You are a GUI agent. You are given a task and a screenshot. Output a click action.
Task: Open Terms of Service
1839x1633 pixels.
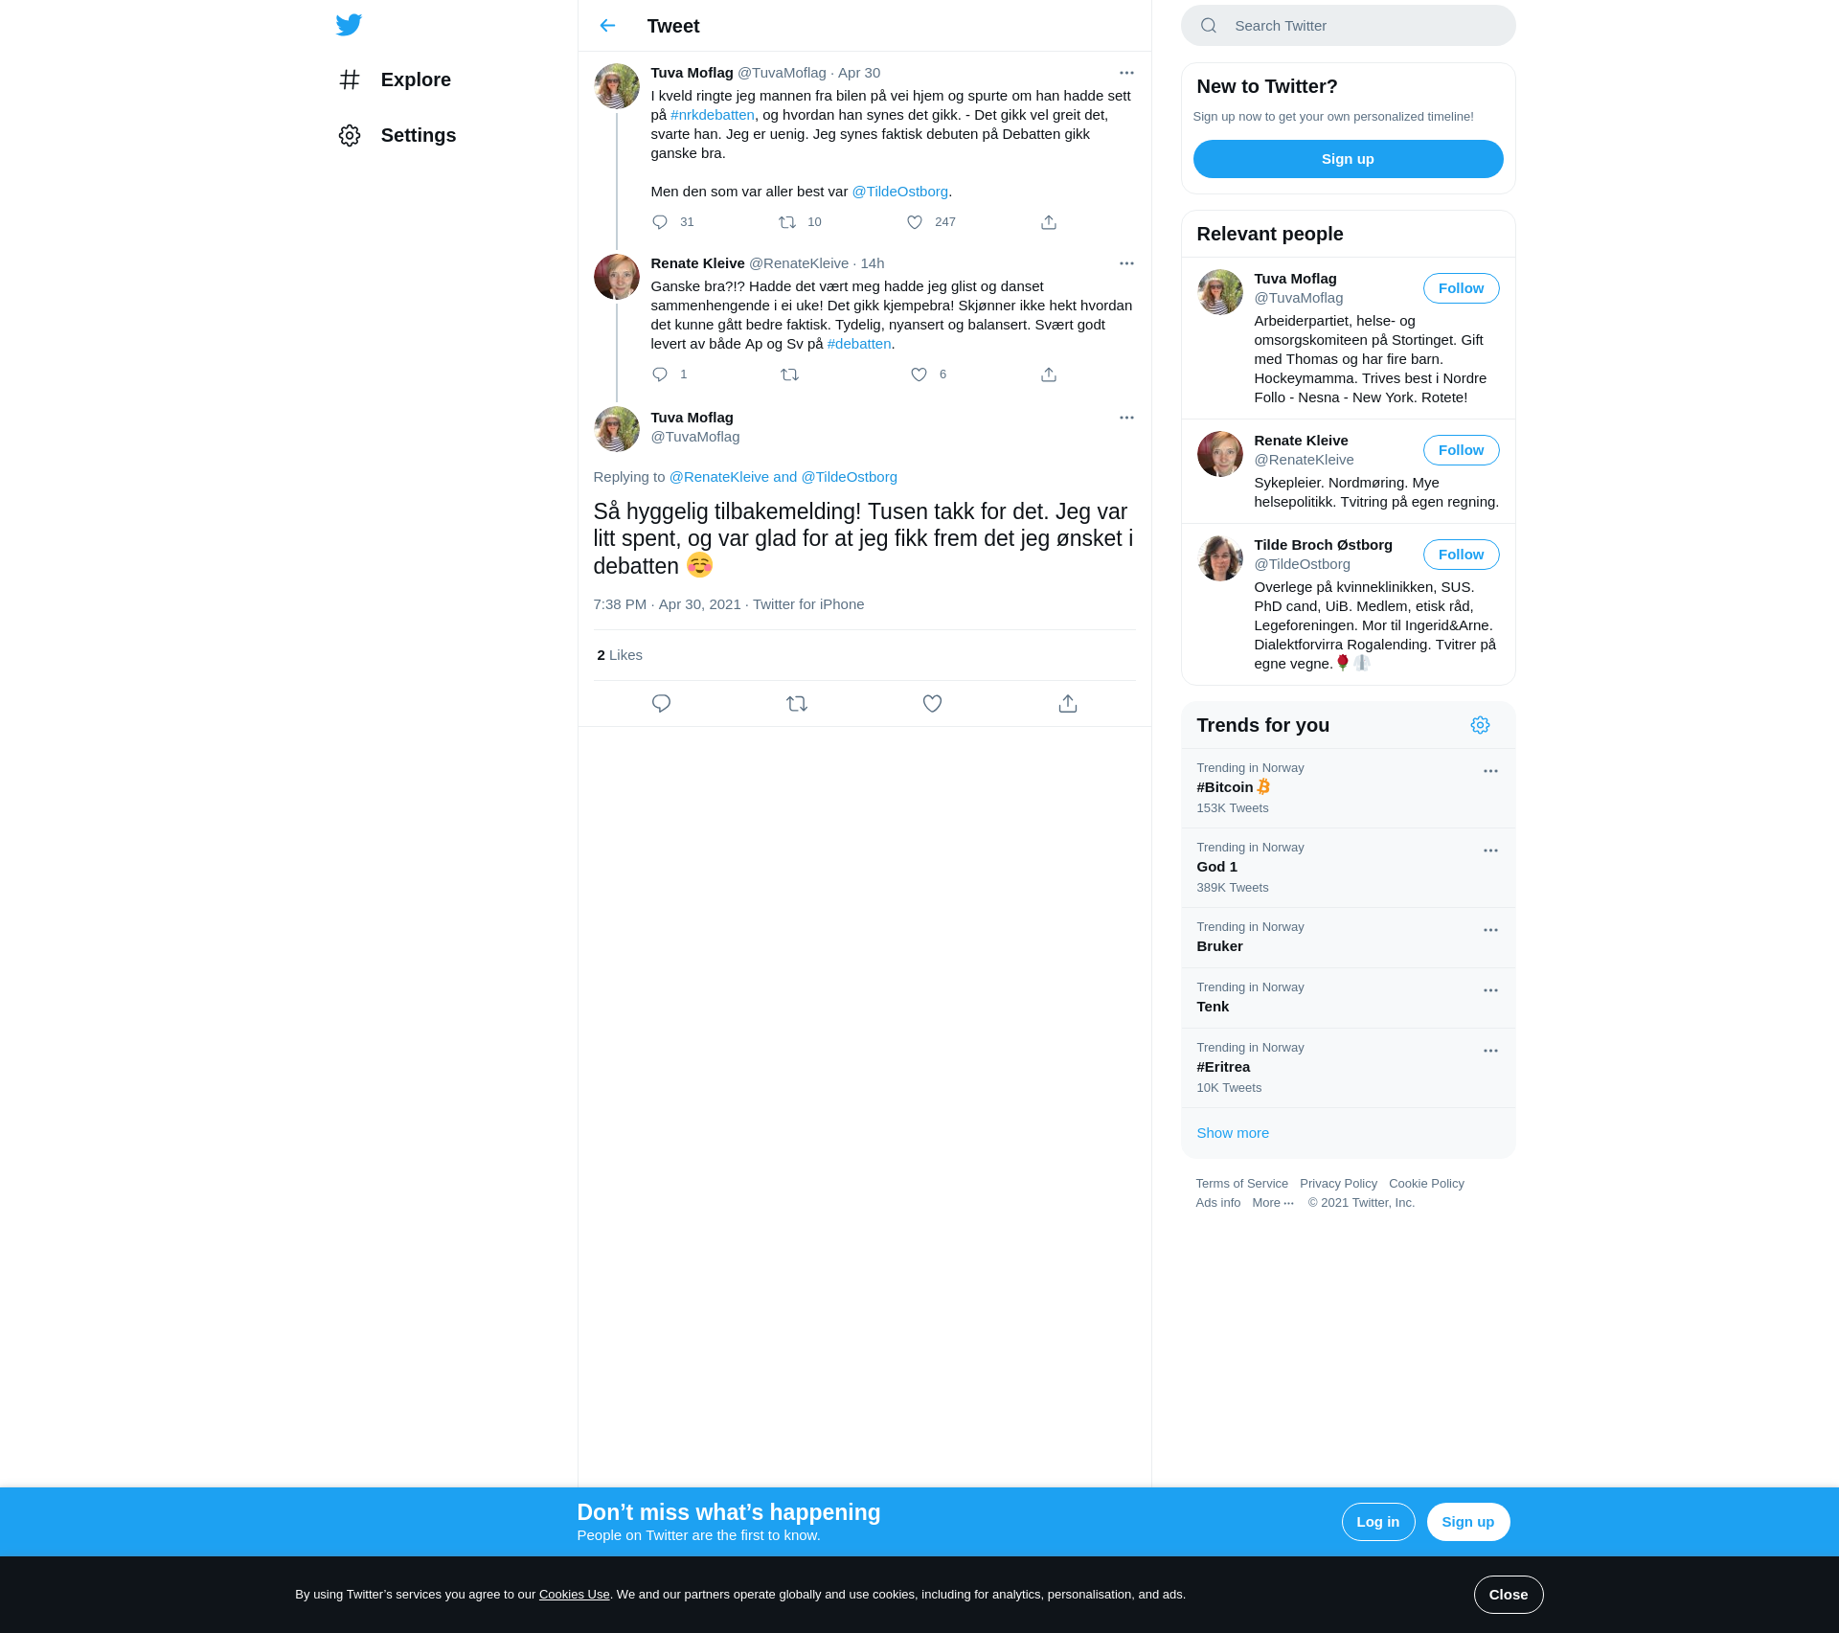[1241, 1184]
